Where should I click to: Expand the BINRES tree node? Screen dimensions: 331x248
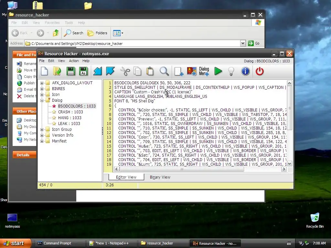coord(42,89)
